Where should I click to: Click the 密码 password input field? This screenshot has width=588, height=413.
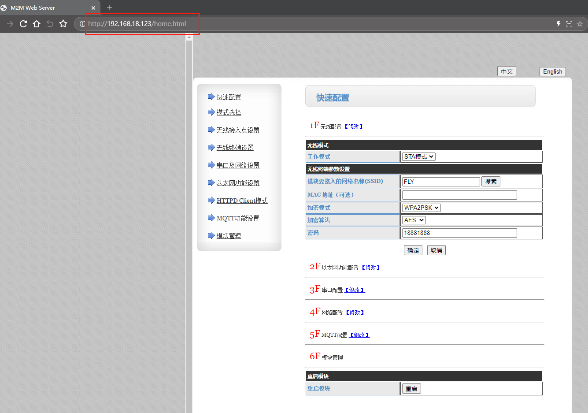coord(459,233)
